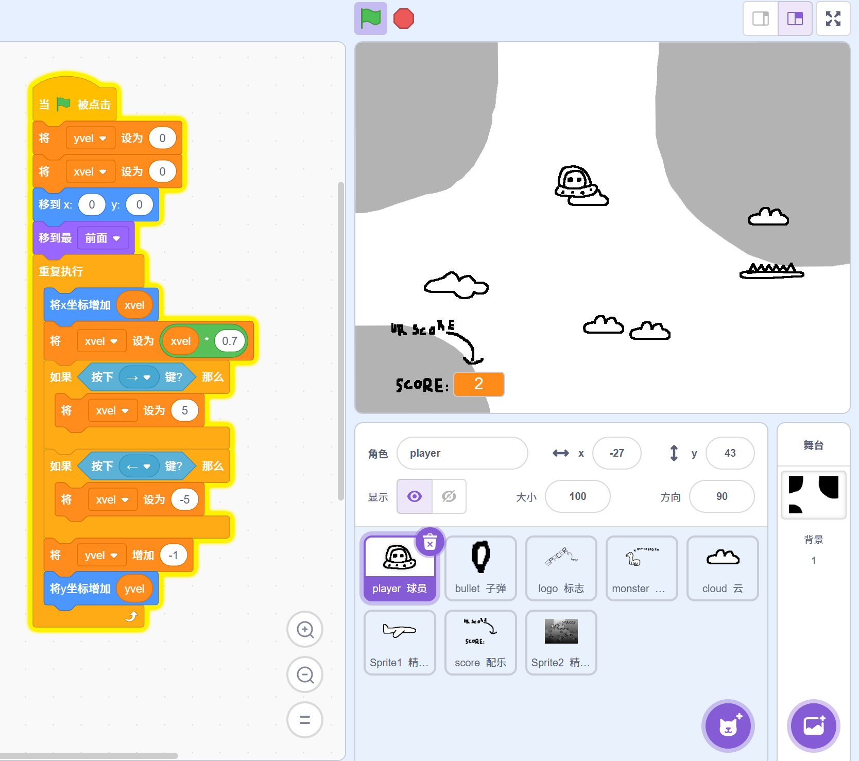Open the yvel variable dropdown in first set block

(90, 138)
